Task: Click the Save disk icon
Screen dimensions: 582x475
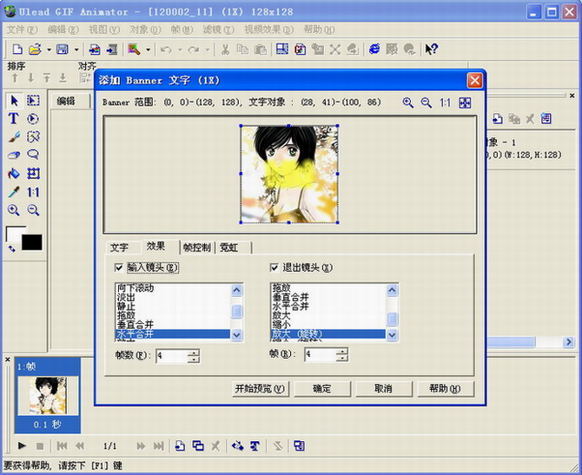Action: coord(63,49)
